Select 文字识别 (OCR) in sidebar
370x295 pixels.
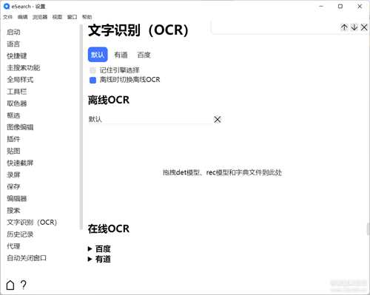tap(32, 223)
